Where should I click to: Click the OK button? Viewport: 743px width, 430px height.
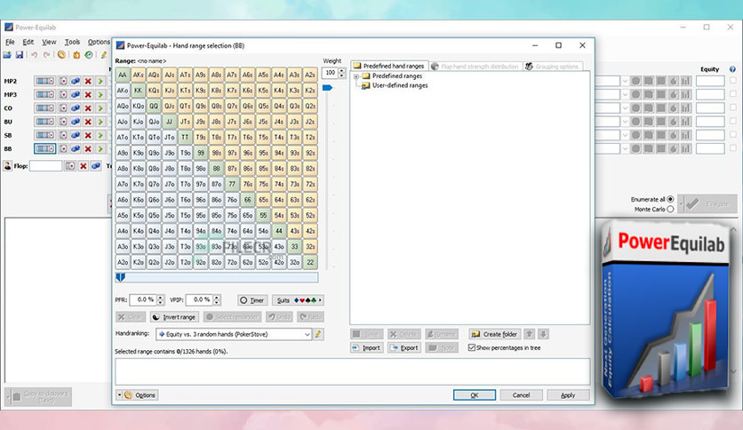(x=475, y=395)
